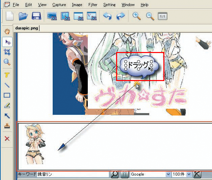Select the Hand pan tool
212x180 pixels.
click(7, 31)
